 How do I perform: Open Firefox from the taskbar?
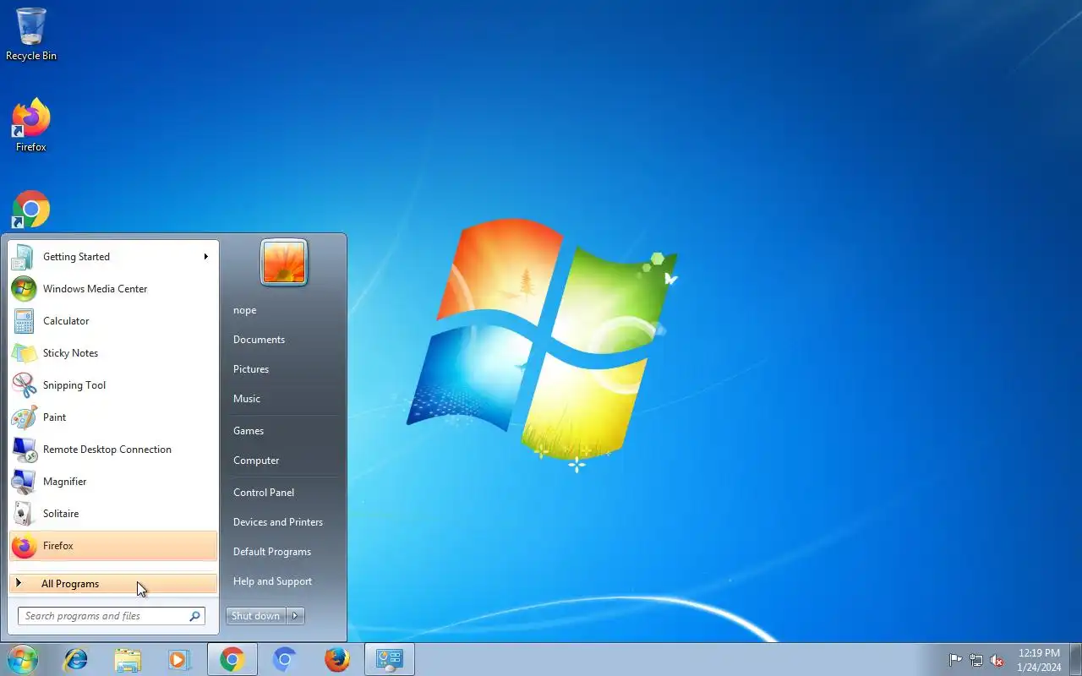tap(337, 659)
